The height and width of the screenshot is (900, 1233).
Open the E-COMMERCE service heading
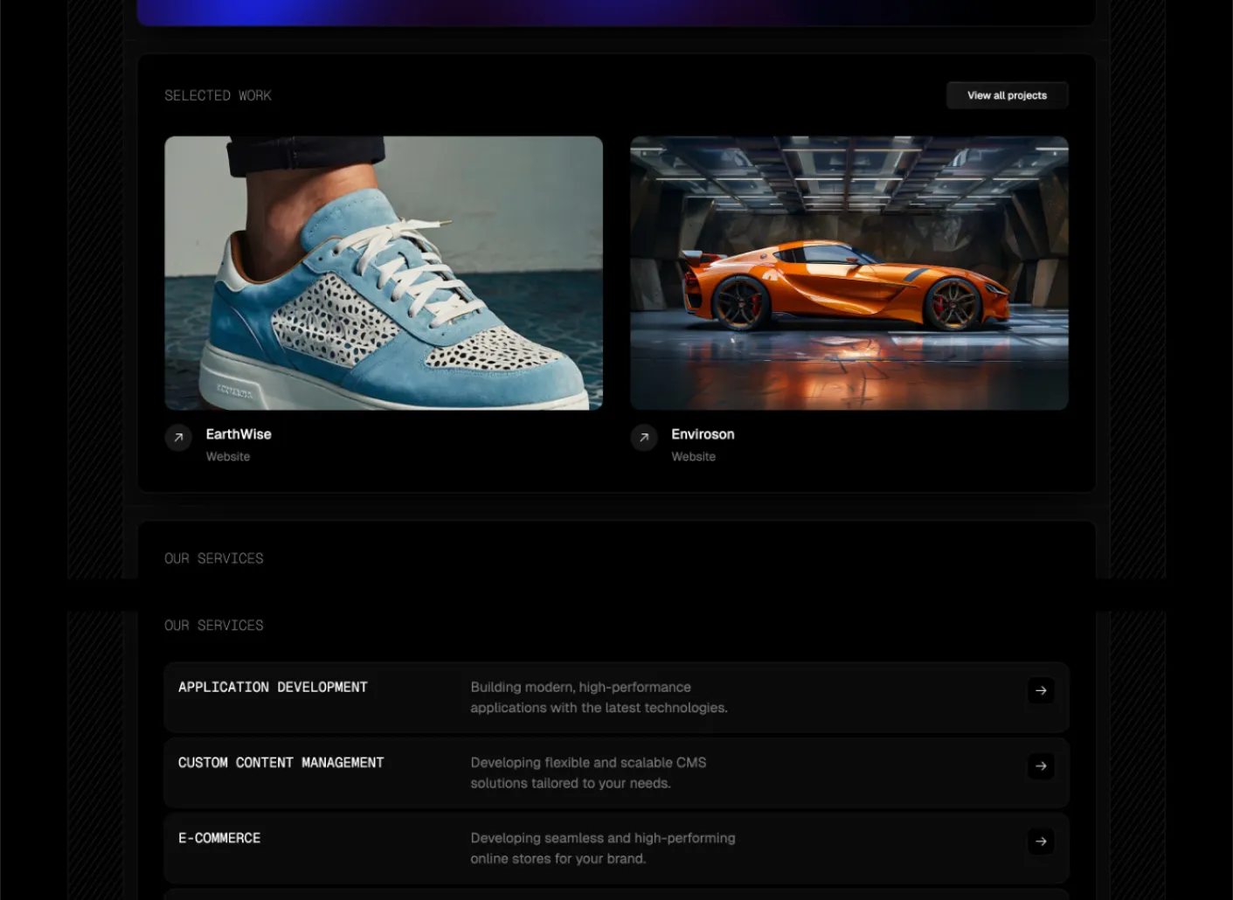click(219, 838)
